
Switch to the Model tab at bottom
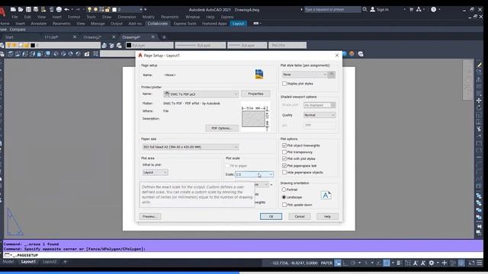(x=8, y=262)
